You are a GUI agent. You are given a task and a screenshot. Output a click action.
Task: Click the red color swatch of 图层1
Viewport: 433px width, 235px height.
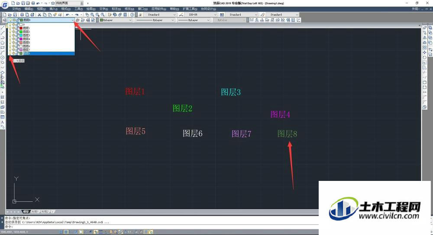coord(21,28)
